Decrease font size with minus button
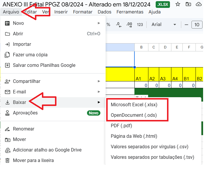Image resolution: width=206 pixels, height=169 pixels. 186,25
